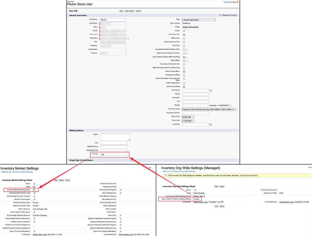The width and height of the screenshot is (312, 236).
Task: Open the Role dropdown
Action: point(199,20)
